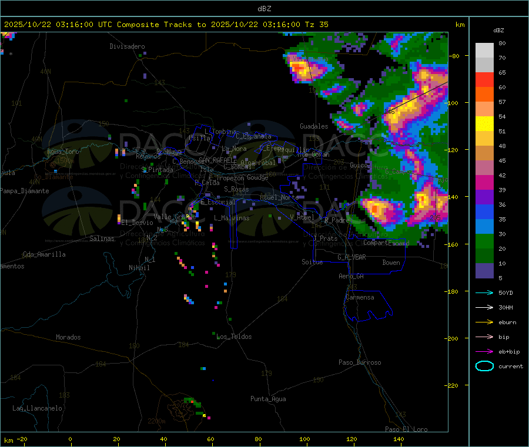The width and height of the screenshot is (529, 447).
Task: Click the dBZ title at top
Action: point(264,9)
